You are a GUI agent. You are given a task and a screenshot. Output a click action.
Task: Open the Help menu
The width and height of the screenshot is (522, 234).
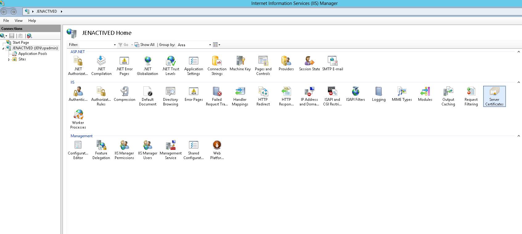pyautogui.click(x=32, y=21)
